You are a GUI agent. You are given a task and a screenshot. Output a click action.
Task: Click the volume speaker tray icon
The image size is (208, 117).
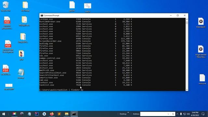coord(188,114)
